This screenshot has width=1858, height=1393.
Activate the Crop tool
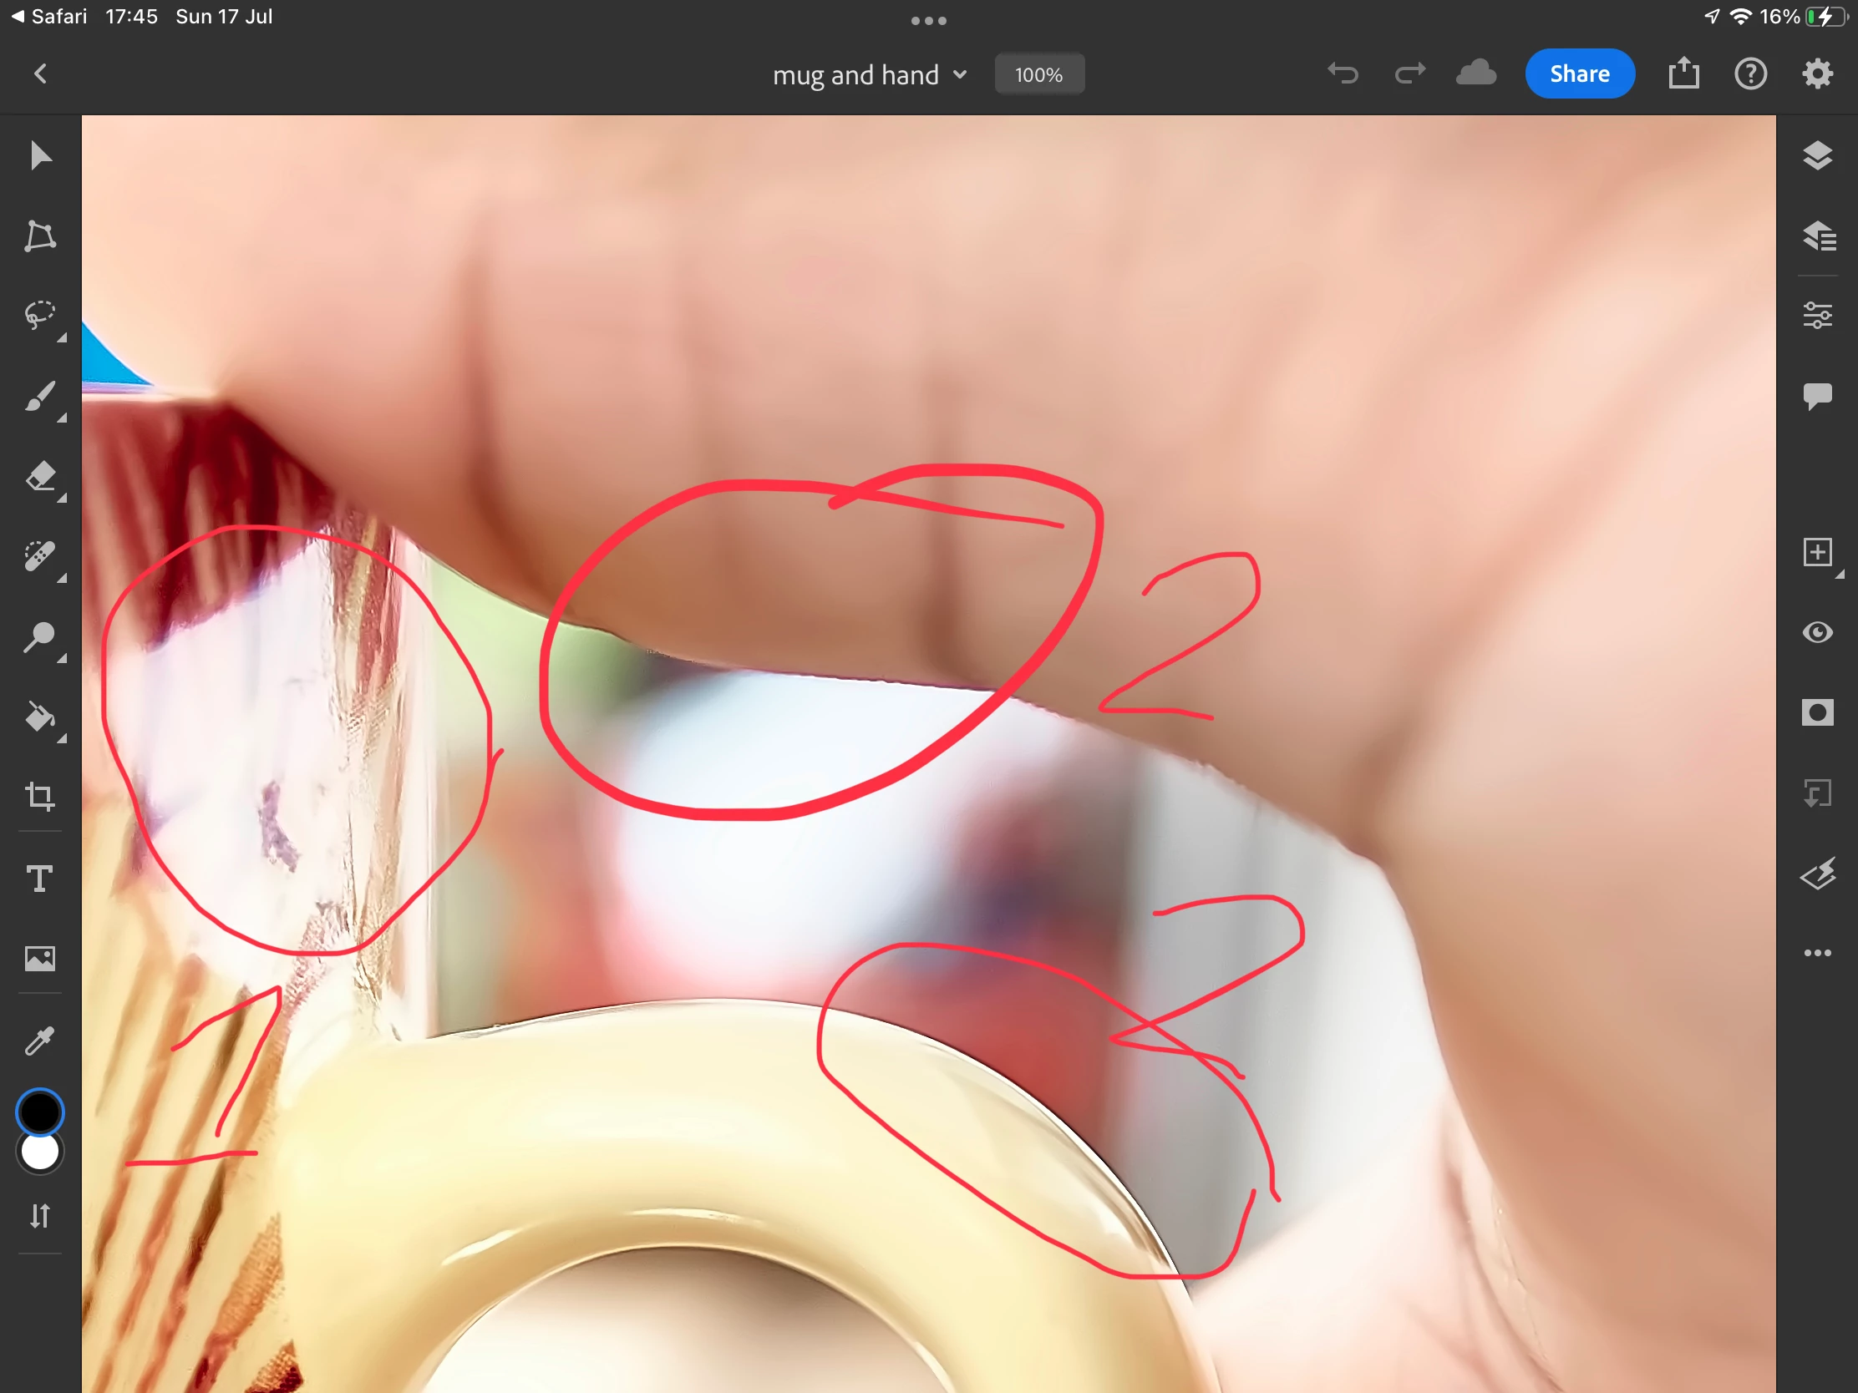click(40, 796)
